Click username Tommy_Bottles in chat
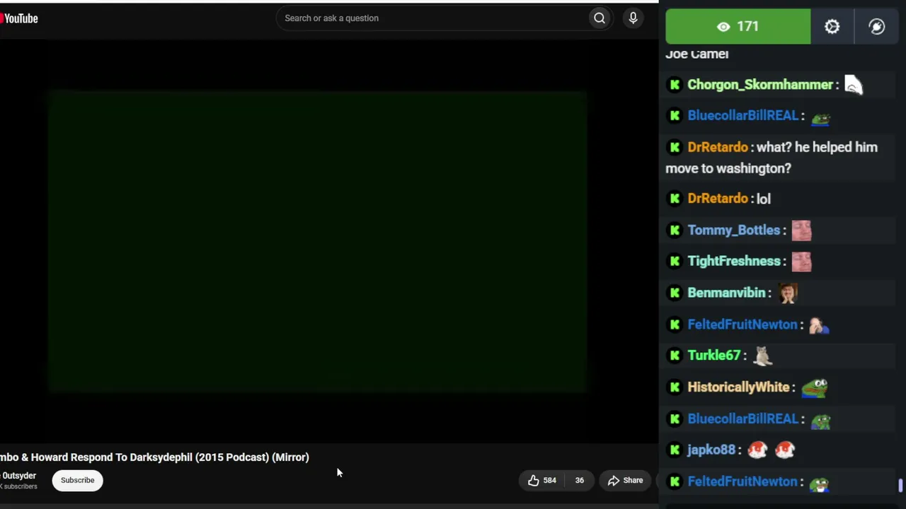 pos(733,230)
